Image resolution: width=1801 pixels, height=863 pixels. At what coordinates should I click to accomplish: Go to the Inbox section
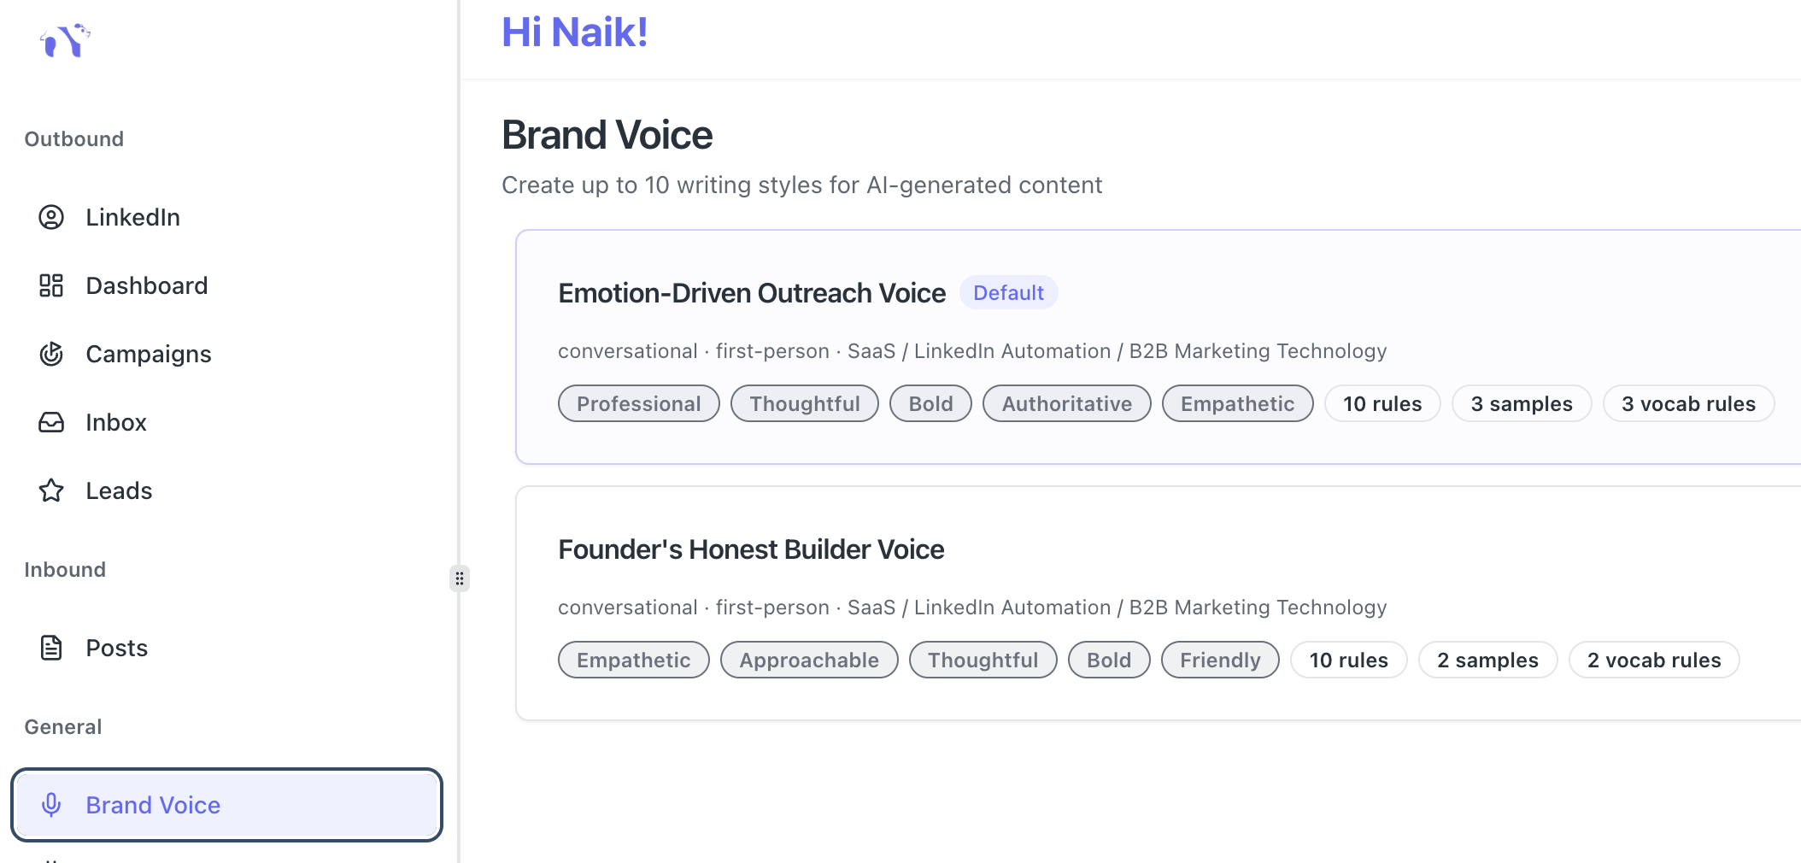coord(116,422)
